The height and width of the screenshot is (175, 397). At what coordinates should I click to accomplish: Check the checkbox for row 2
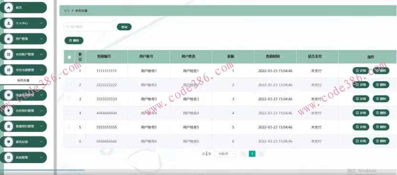[x=69, y=85]
